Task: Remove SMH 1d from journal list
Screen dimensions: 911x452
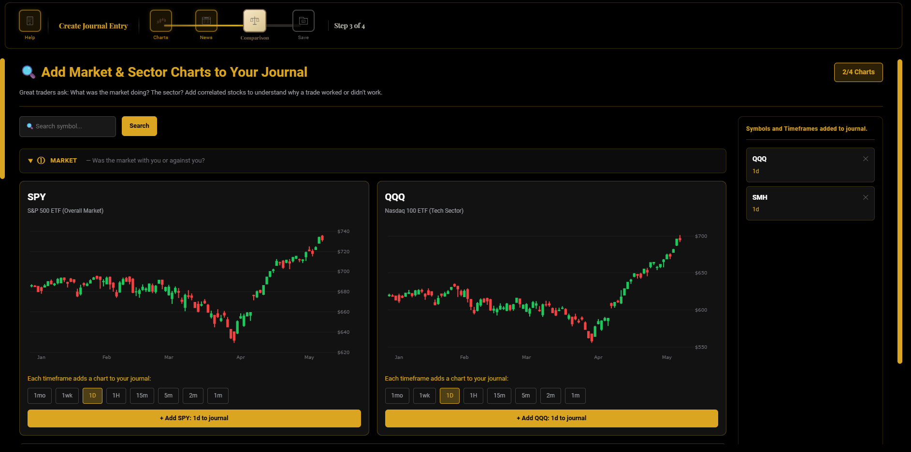Action: (866, 197)
